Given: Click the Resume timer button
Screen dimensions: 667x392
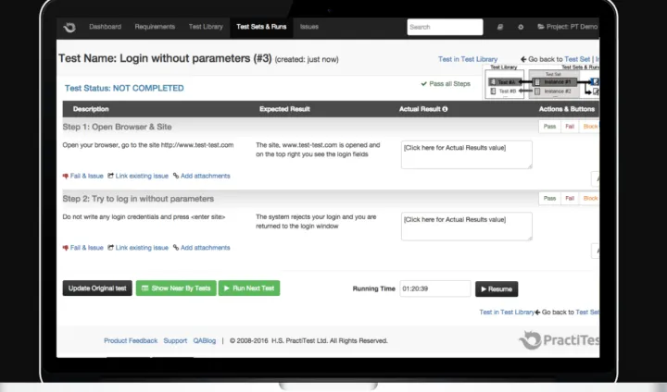Looking at the screenshot, I should tap(497, 289).
